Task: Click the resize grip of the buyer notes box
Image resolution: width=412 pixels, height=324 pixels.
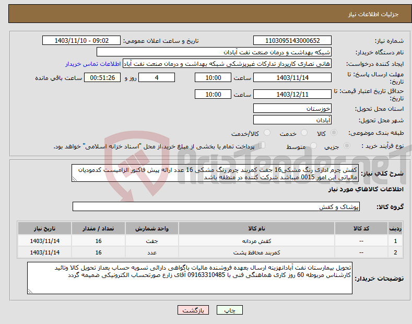Action: coord(30,291)
